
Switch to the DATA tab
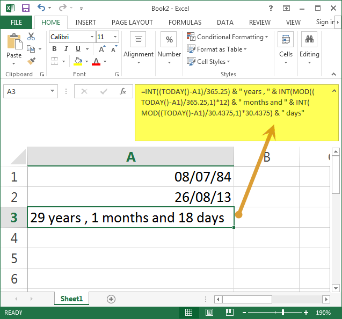(x=225, y=22)
